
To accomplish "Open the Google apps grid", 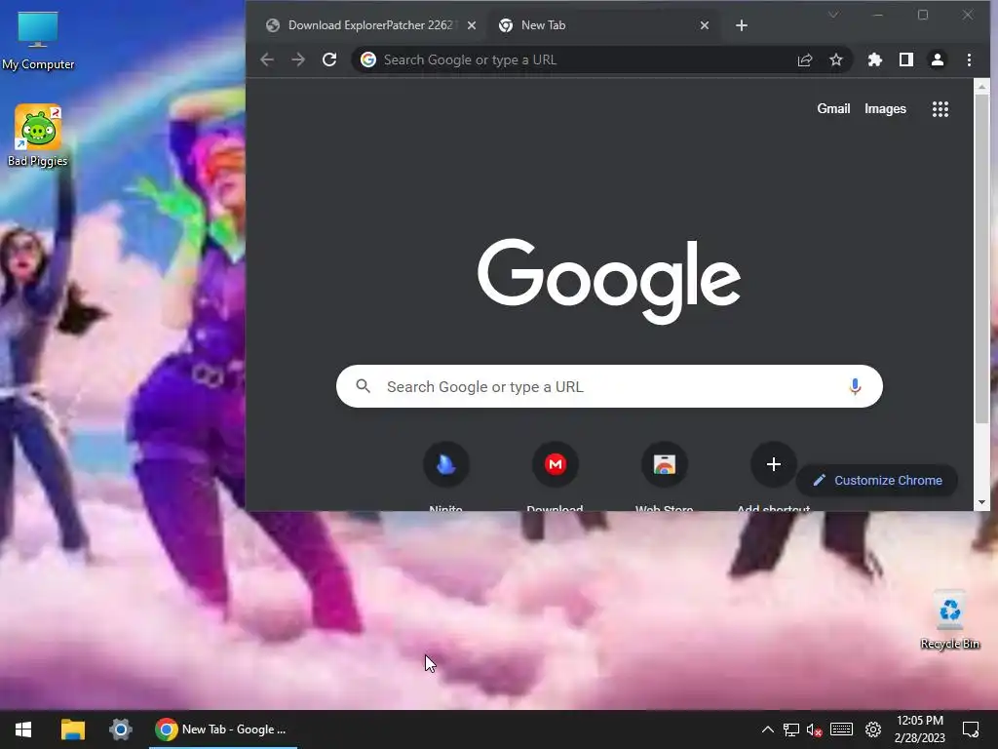I will pyautogui.click(x=940, y=109).
